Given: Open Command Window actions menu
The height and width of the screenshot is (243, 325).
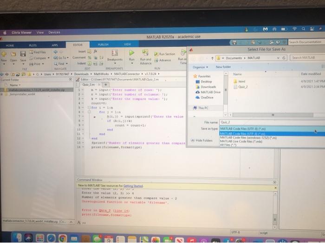Looking at the screenshot, I should (275, 182).
